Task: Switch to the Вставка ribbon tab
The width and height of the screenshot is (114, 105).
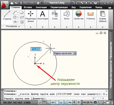Action: click(x=28, y=7)
